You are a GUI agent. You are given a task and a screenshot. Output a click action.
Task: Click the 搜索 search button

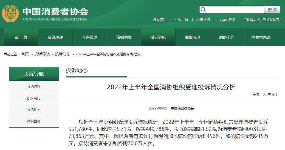click(272, 10)
